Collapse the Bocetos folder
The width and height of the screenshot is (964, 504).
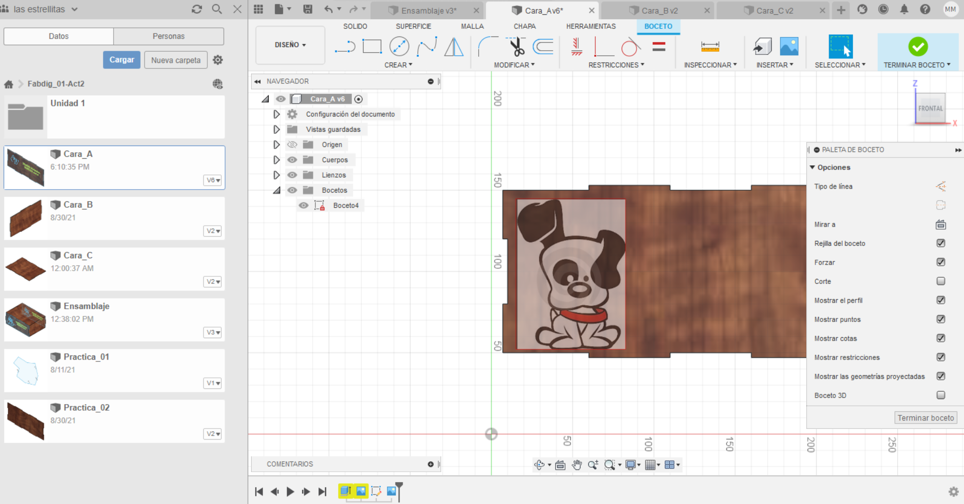click(x=276, y=190)
